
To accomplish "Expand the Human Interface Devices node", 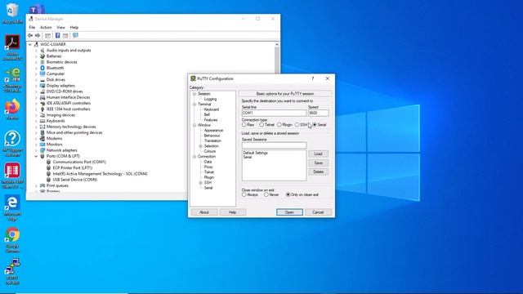I will (x=36, y=97).
